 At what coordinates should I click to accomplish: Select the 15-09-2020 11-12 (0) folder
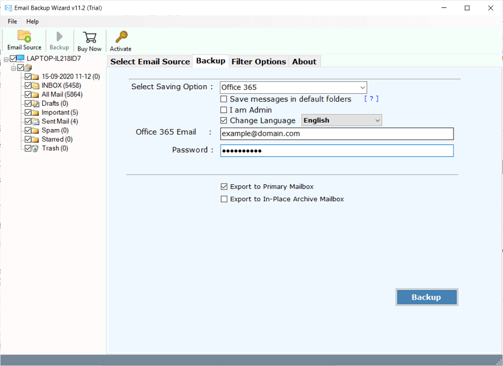pyautogui.click(x=71, y=77)
